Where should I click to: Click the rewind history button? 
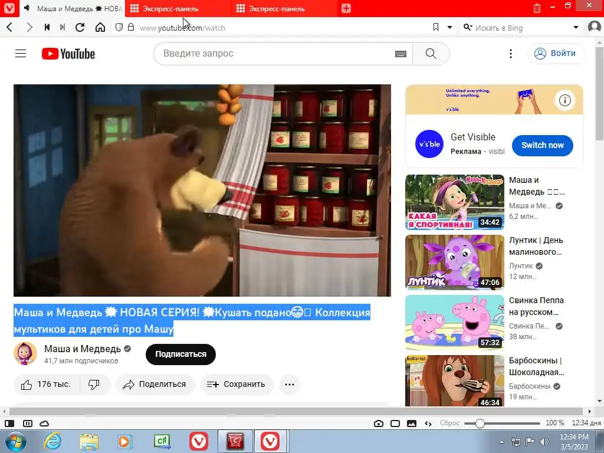pos(47,27)
